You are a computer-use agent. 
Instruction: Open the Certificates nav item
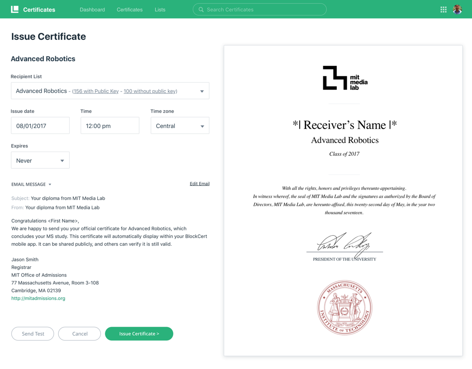coord(129,10)
